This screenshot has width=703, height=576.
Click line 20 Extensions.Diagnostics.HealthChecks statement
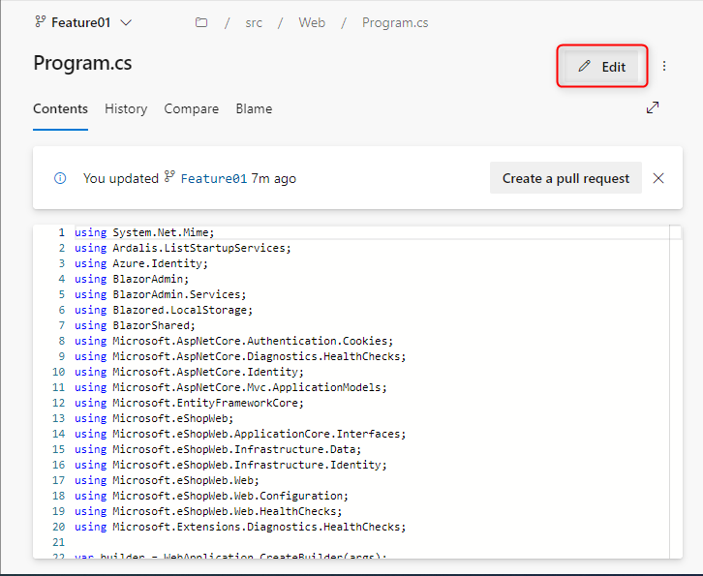240,527
